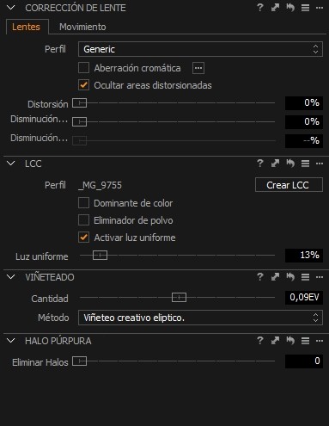Open more options dots in Viñeteado header
329x426 pixels.
click(x=320, y=277)
